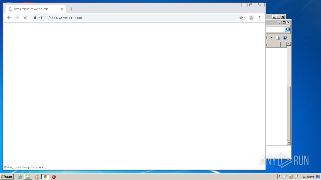Select the send-anywhere.com tab
This screenshot has width=321, height=180.
click(x=36, y=9)
